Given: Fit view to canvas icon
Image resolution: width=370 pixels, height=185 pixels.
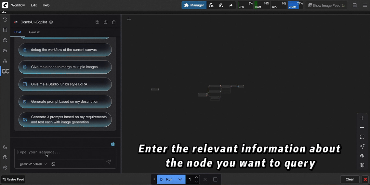Looking at the screenshot, I should coord(362,137).
